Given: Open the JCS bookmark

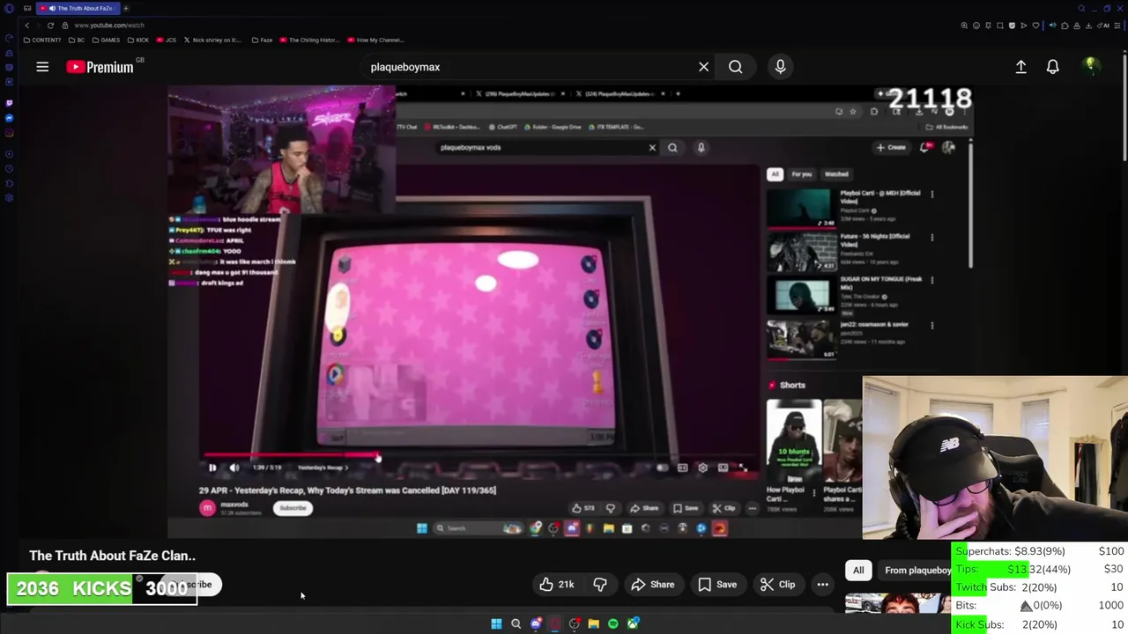Looking at the screenshot, I should coord(167,40).
